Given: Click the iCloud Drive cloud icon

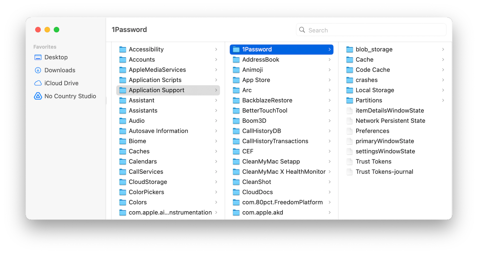Looking at the screenshot, I should point(38,83).
